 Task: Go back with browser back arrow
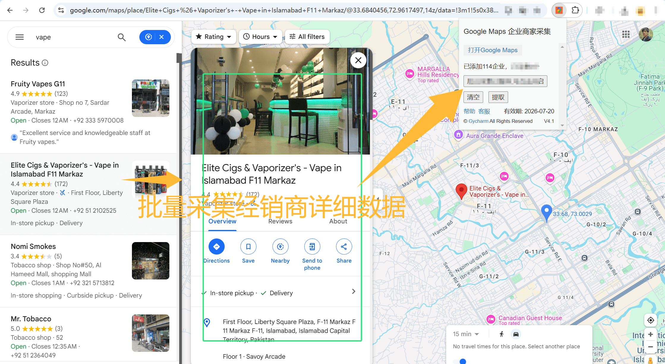[x=10, y=10]
